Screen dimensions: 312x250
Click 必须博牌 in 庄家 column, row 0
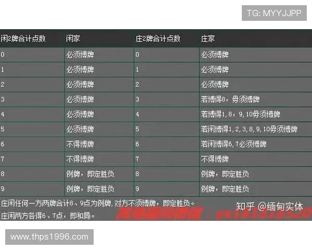215,54
